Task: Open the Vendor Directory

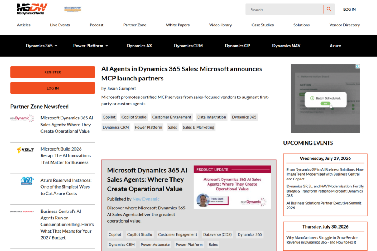Action: 345,25
